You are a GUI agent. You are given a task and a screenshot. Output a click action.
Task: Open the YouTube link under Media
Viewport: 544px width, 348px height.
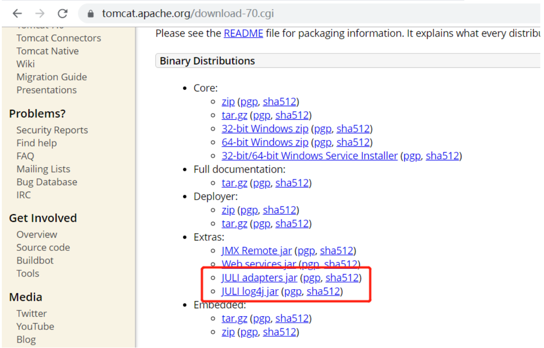35,326
